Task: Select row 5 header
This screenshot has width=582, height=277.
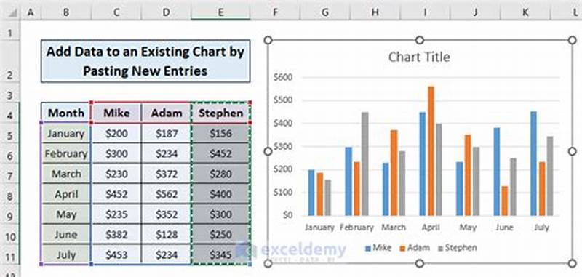Action: 10,134
